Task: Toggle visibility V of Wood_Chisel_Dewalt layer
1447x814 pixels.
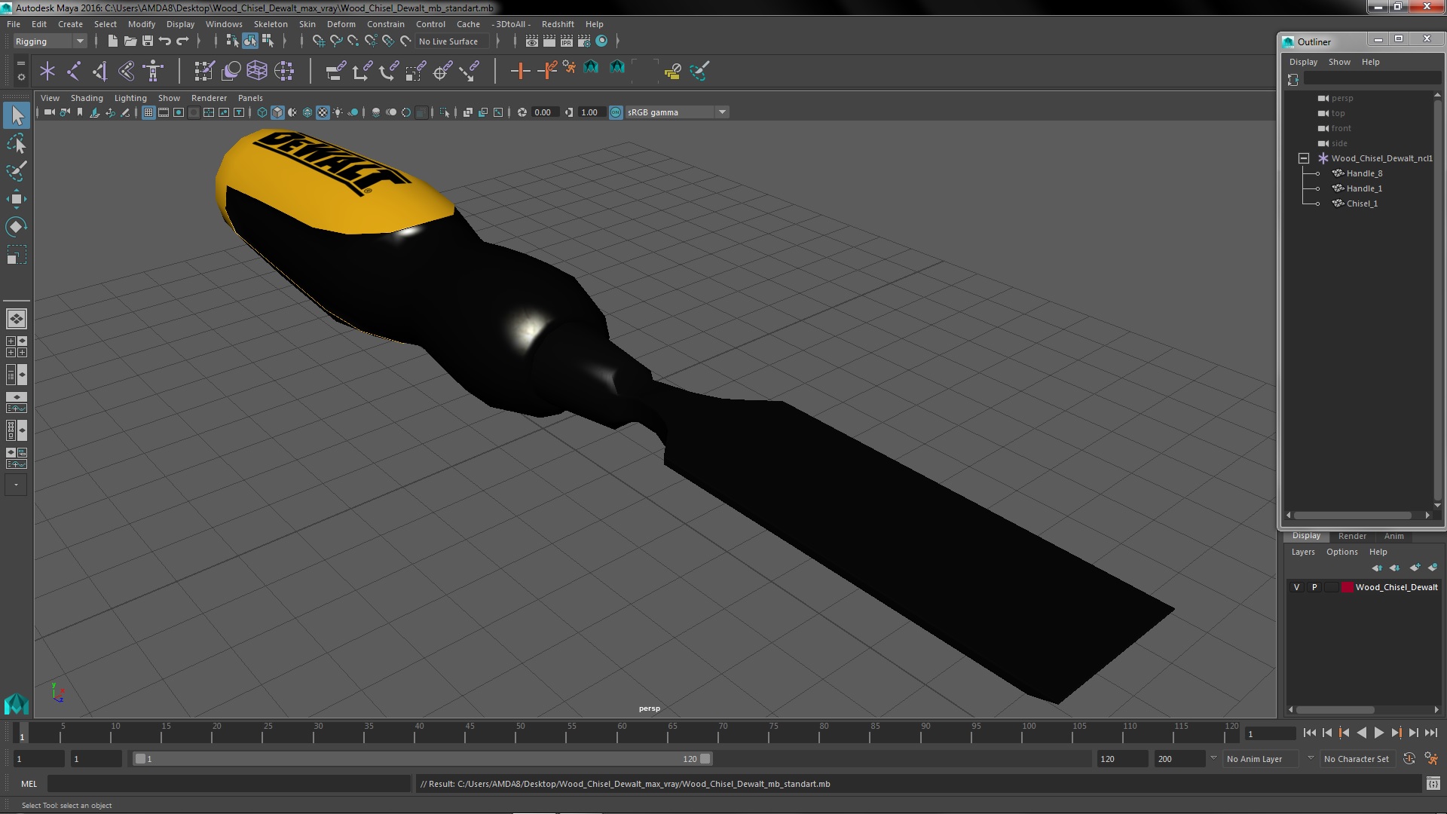Action: coord(1296,587)
